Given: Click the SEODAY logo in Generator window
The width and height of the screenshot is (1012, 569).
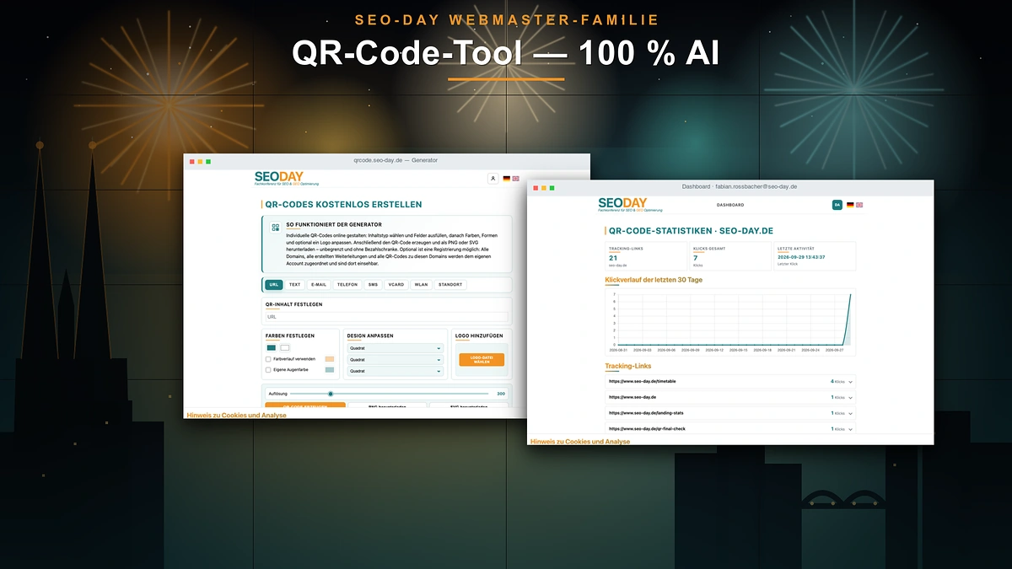Looking at the screenshot, I should click(x=287, y=178).
